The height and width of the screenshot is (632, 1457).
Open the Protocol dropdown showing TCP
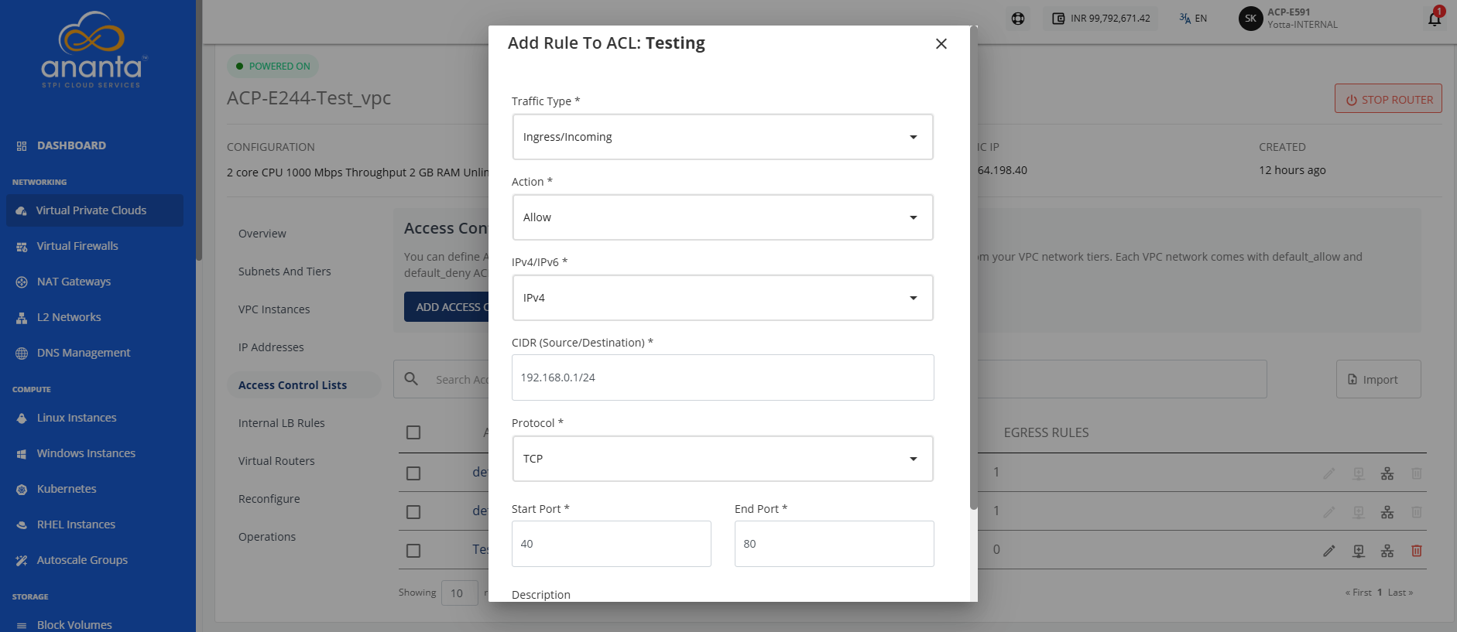point(722,459)
